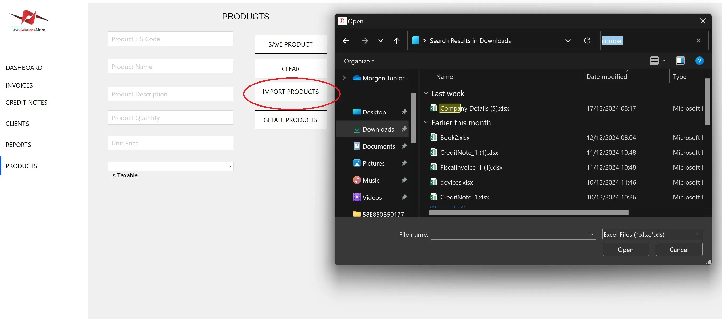
Task: Open the CLIENTS sidebar item
Action: tap(17, 124)
